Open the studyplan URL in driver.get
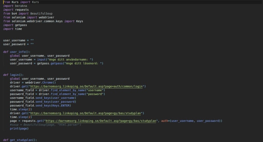 tap(85, 113)
